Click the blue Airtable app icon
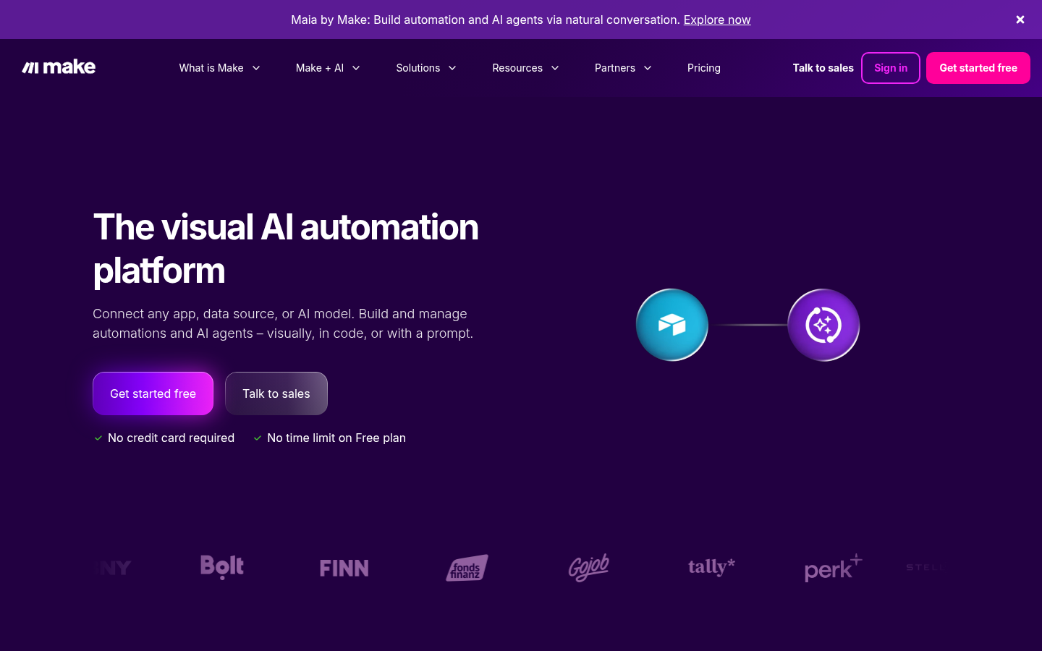 (672, 325)
